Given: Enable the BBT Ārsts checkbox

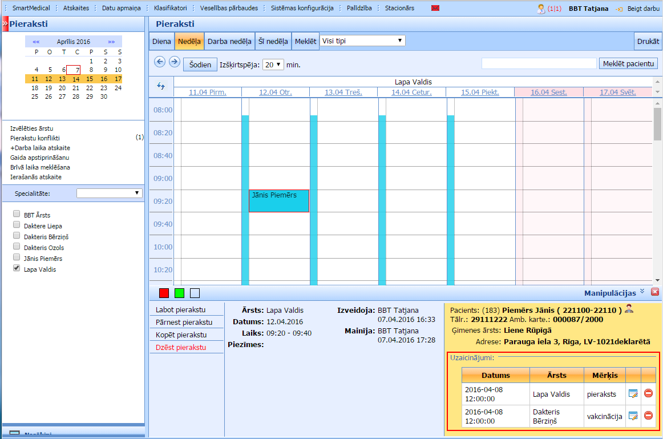Looking at the screenshot, I should [17, 215].
